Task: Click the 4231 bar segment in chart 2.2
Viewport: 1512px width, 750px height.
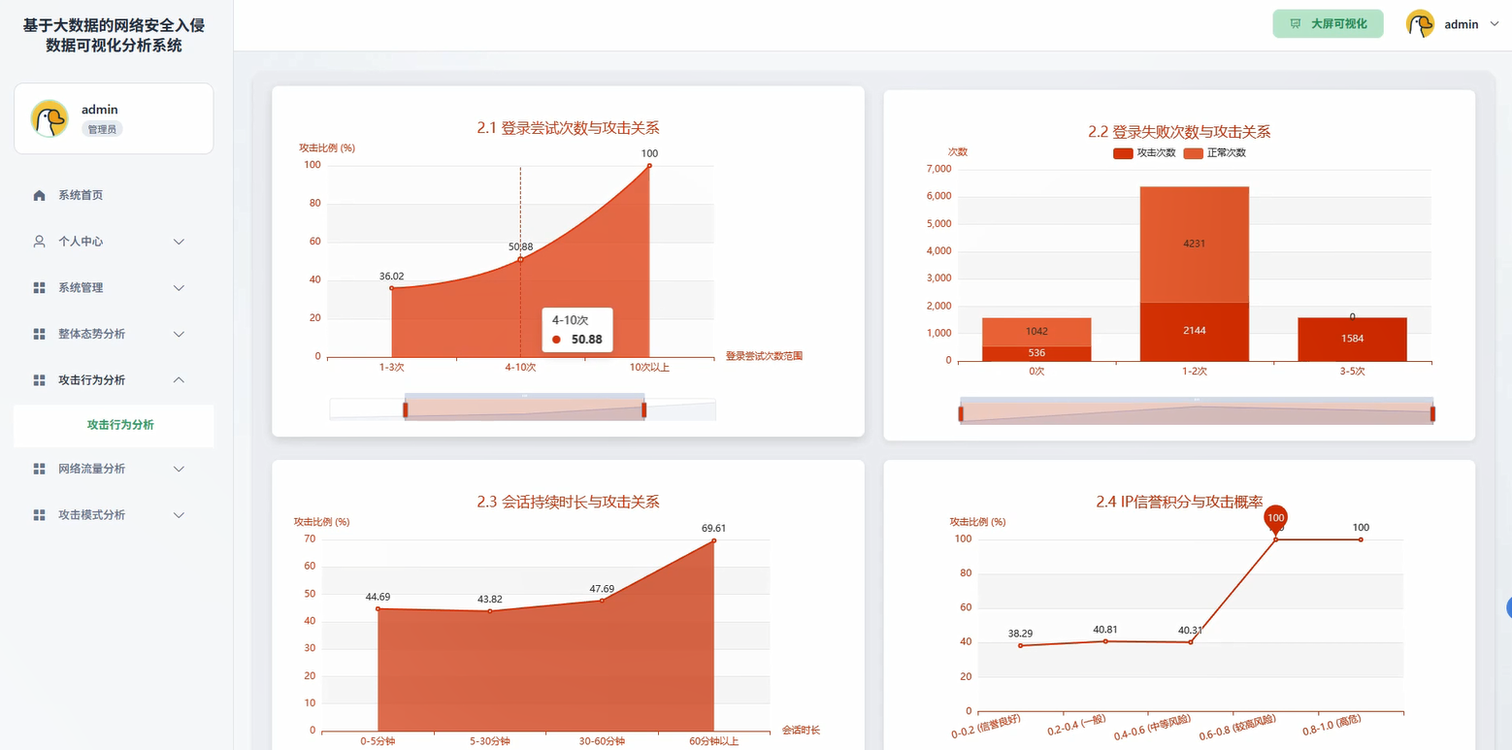Action: [x=1194, y=244]
